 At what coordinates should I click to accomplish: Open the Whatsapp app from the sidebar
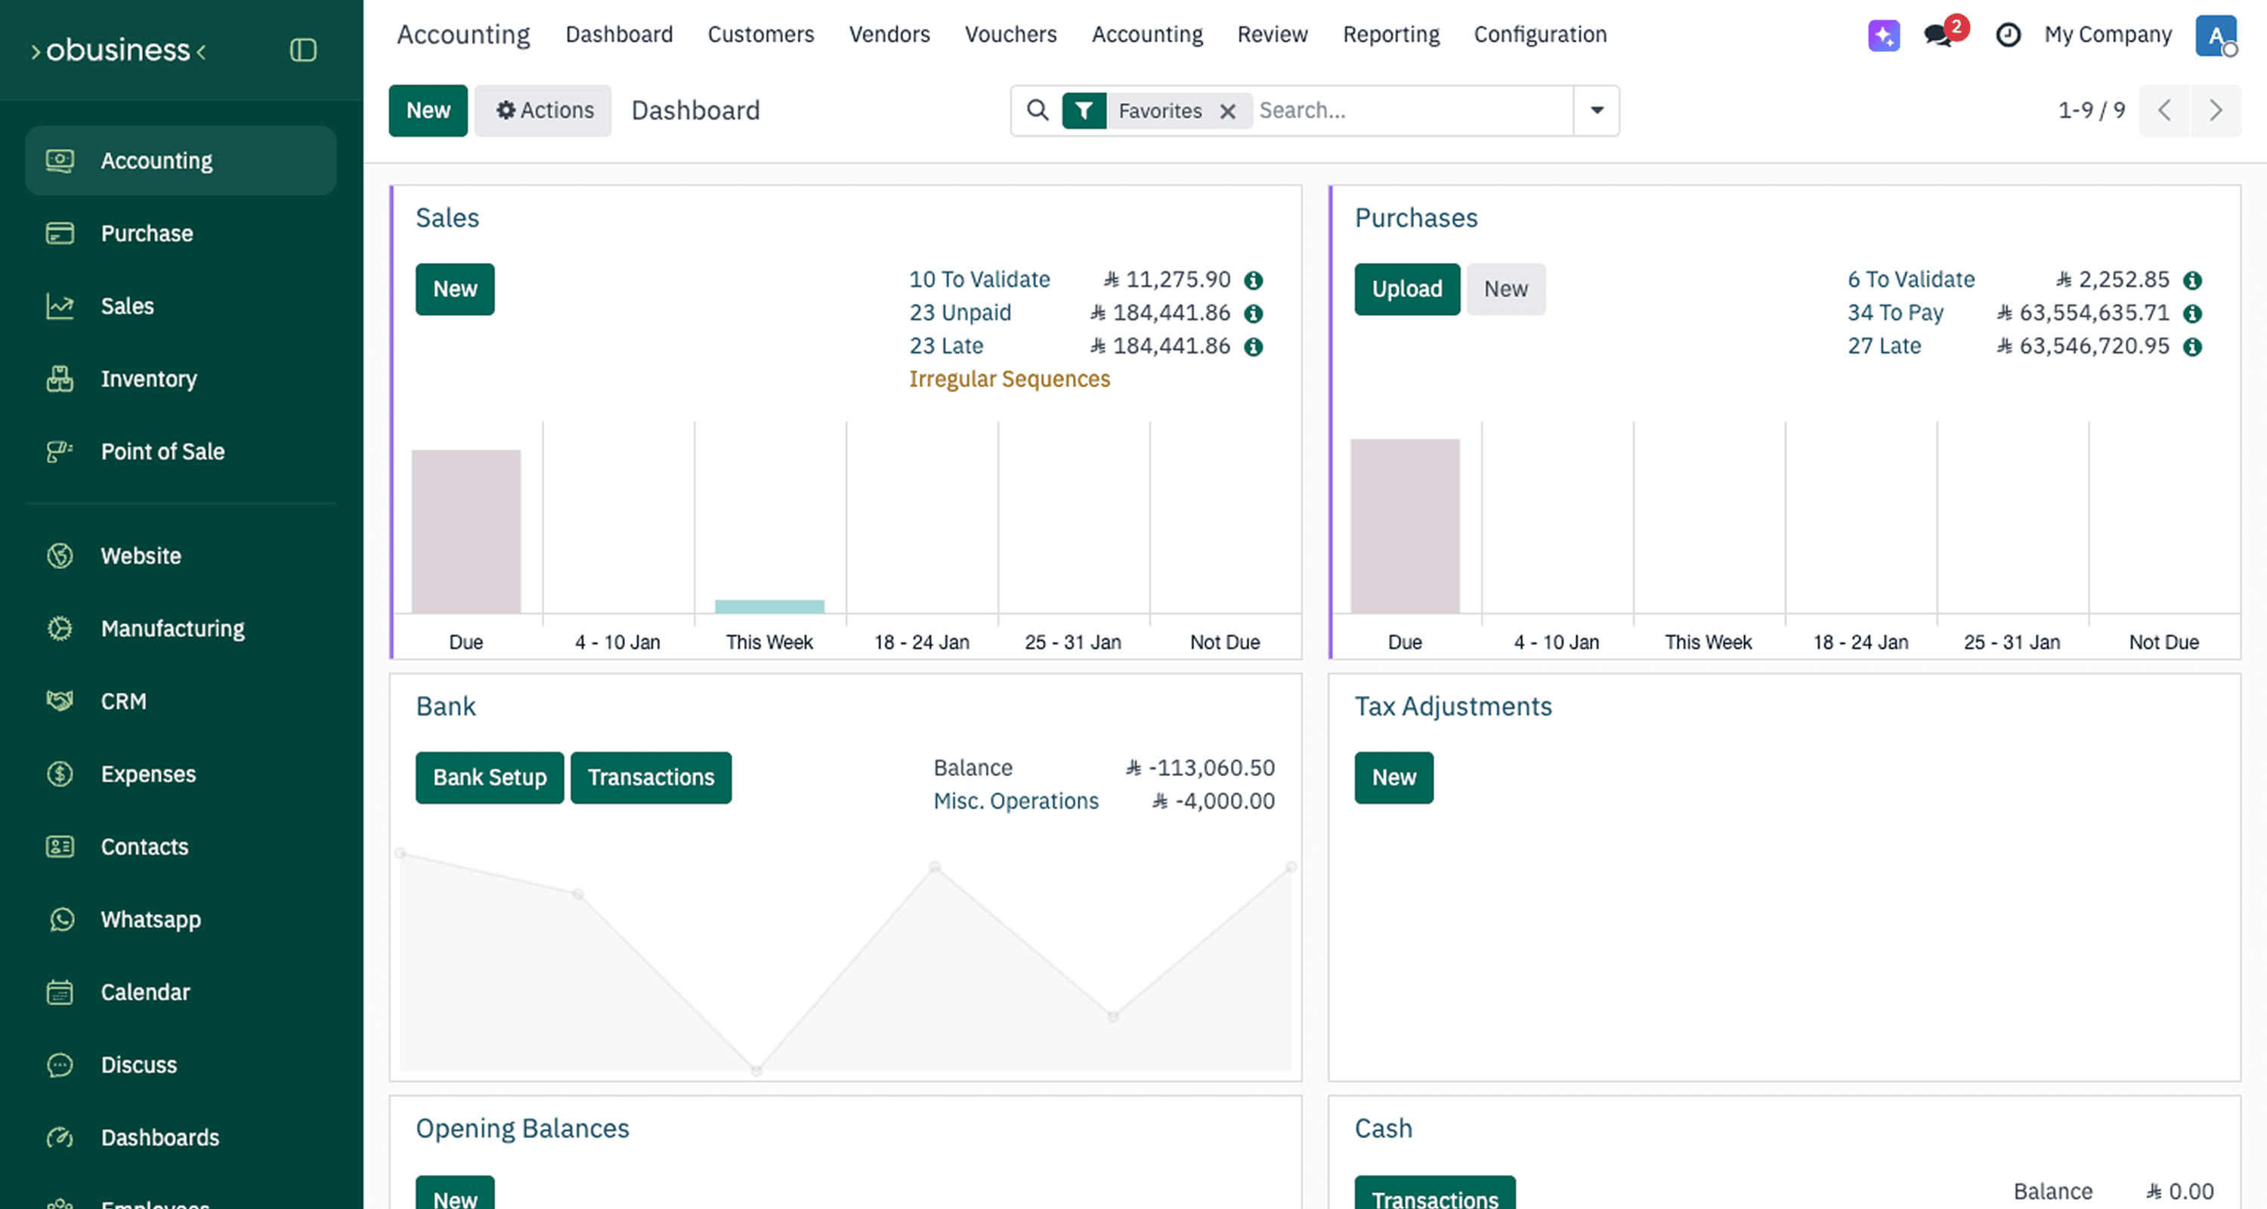(150, 919)
